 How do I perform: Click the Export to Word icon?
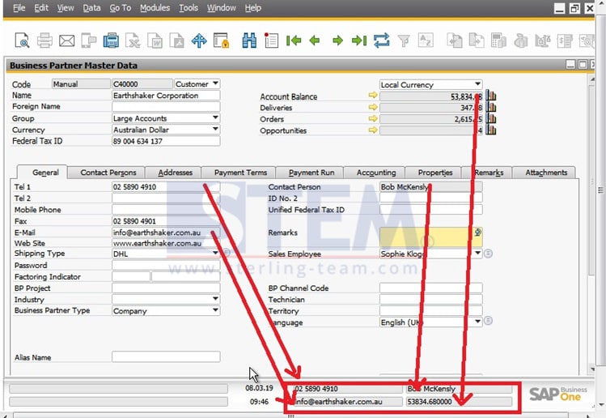(x=155, y=41)
